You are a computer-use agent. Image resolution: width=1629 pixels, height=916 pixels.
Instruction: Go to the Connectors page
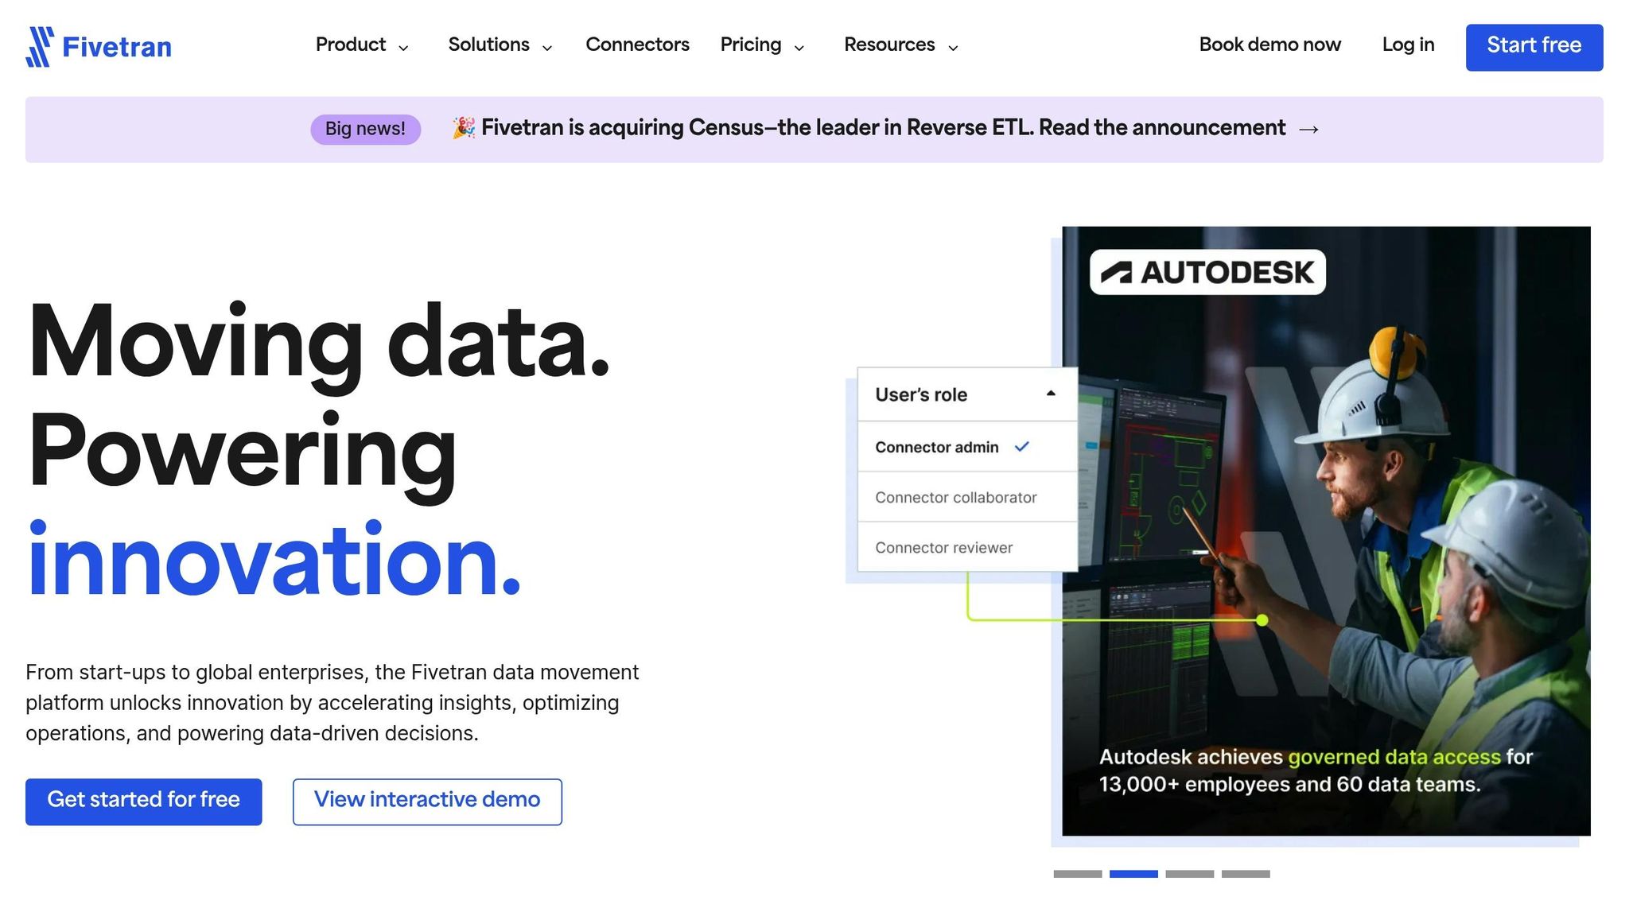pos(637,45)
